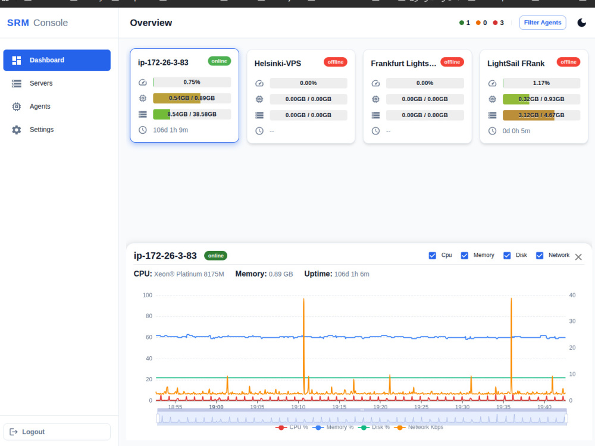This screenshot has height=446, width=595.
Task: Select the LightSail FRank server card title
Action: coord(516,64)
